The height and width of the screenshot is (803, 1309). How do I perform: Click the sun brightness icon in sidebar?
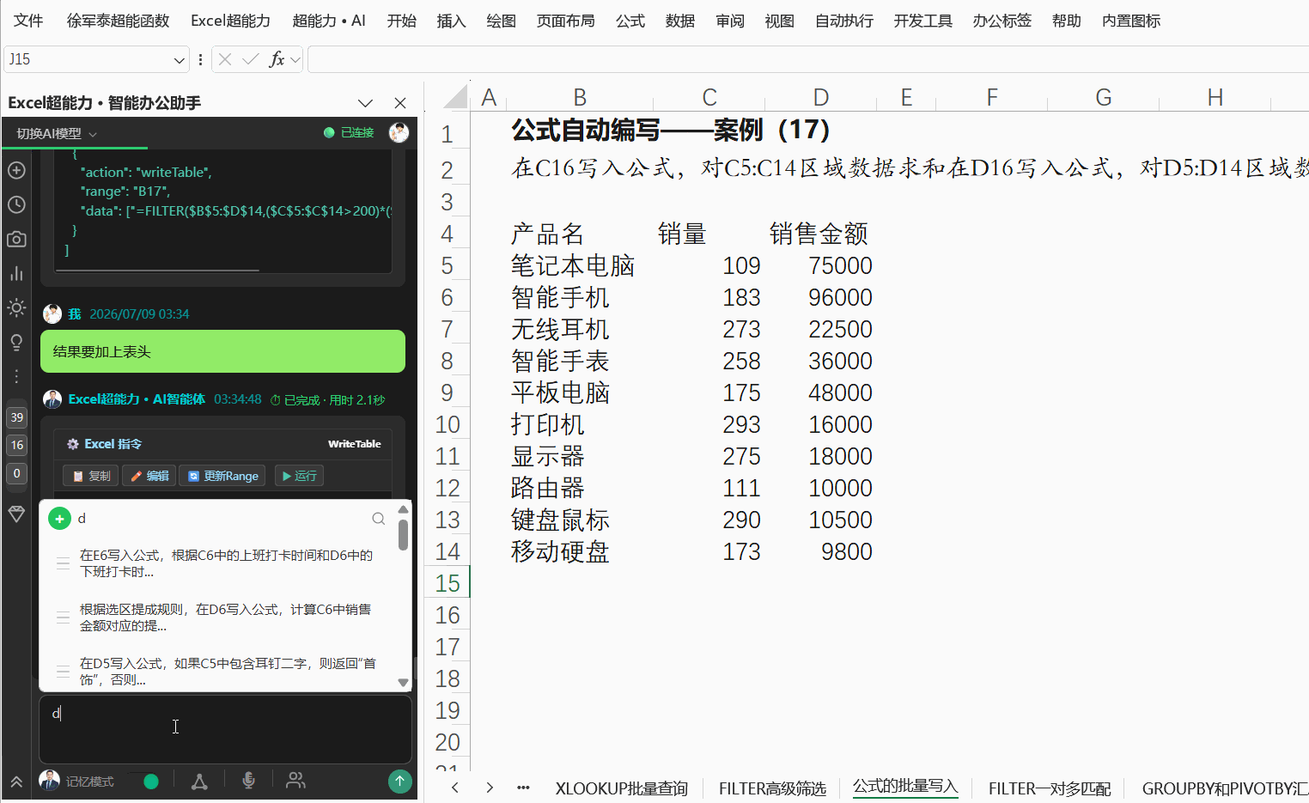(x=16, y=307)
